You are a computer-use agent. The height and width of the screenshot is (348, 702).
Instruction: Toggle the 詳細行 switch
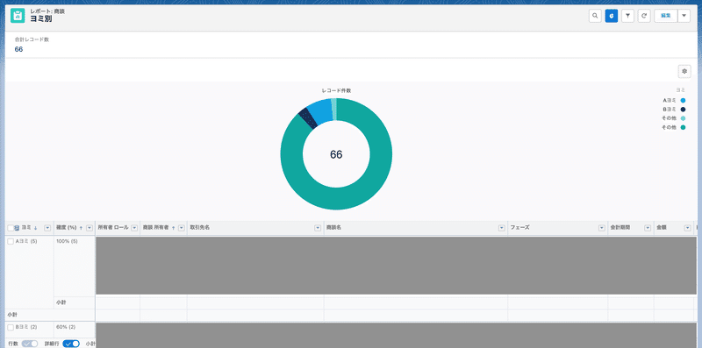pyautogui.click(x=71, y=344)
